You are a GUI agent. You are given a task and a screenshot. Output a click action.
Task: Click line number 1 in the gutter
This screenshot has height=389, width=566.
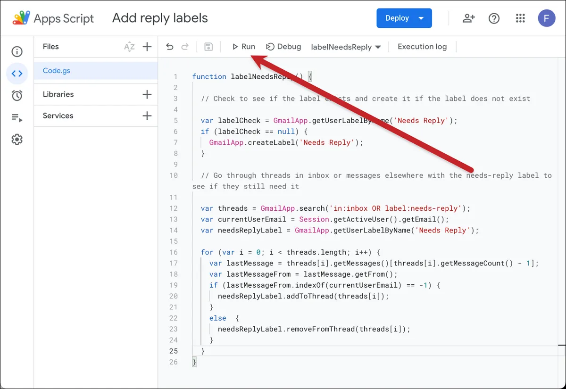tap(175, 76)
